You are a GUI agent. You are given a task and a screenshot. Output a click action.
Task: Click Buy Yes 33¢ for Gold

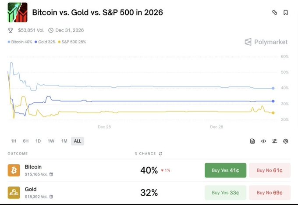click(x=225, y=192)
